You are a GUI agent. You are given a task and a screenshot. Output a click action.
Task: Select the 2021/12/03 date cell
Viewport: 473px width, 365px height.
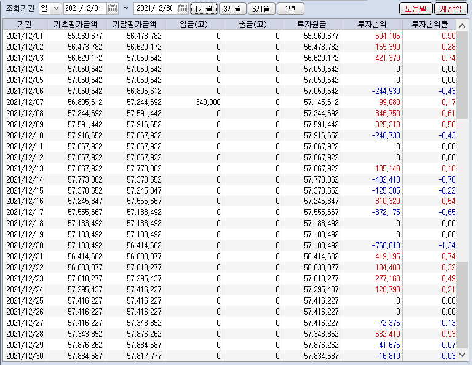click(25, 58)
